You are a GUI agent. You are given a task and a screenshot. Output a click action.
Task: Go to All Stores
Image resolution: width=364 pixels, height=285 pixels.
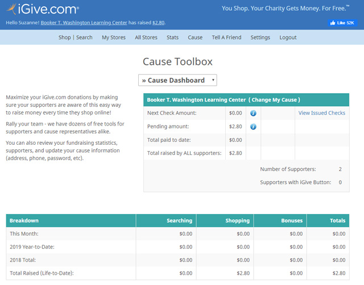click(x=146, y=37)
